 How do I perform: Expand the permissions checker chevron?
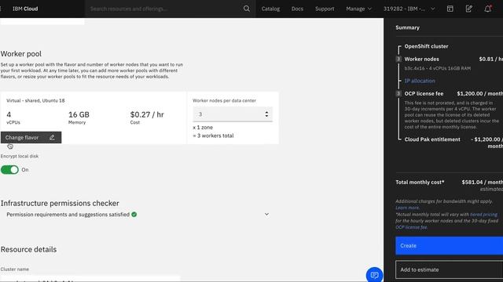(266, 214)
